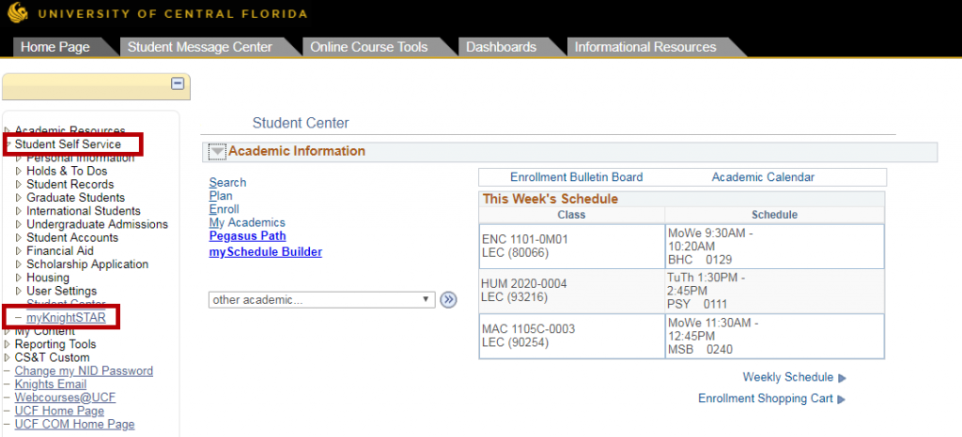Select the MAC 1105C-0003 class cell
The height and width of the screenshot is (437, 962).
pos(572,336)
